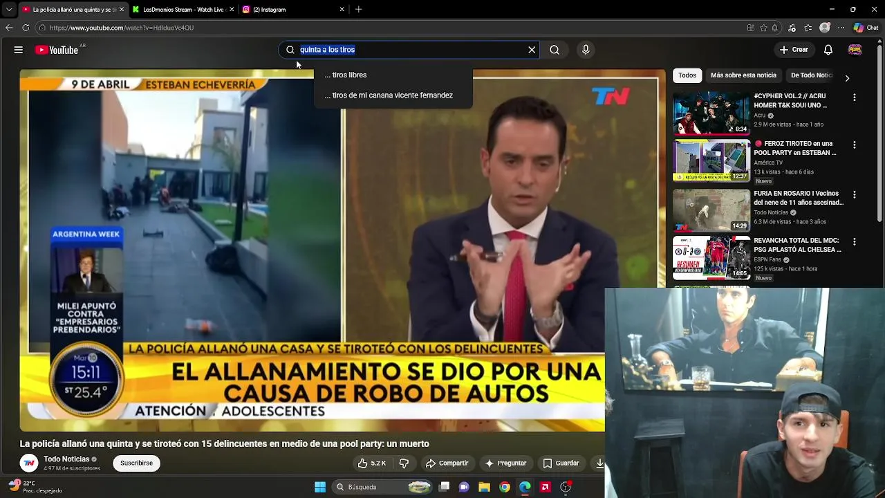The width and height of the screenshot is (885, 498).
Task: Open the ESPN Fans channel link
Action: click(767, 260)
